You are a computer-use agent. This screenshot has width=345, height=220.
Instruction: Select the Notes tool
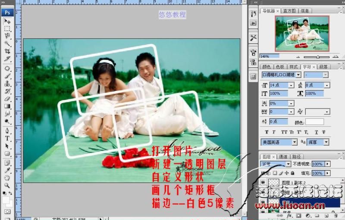tap(7, 163)
